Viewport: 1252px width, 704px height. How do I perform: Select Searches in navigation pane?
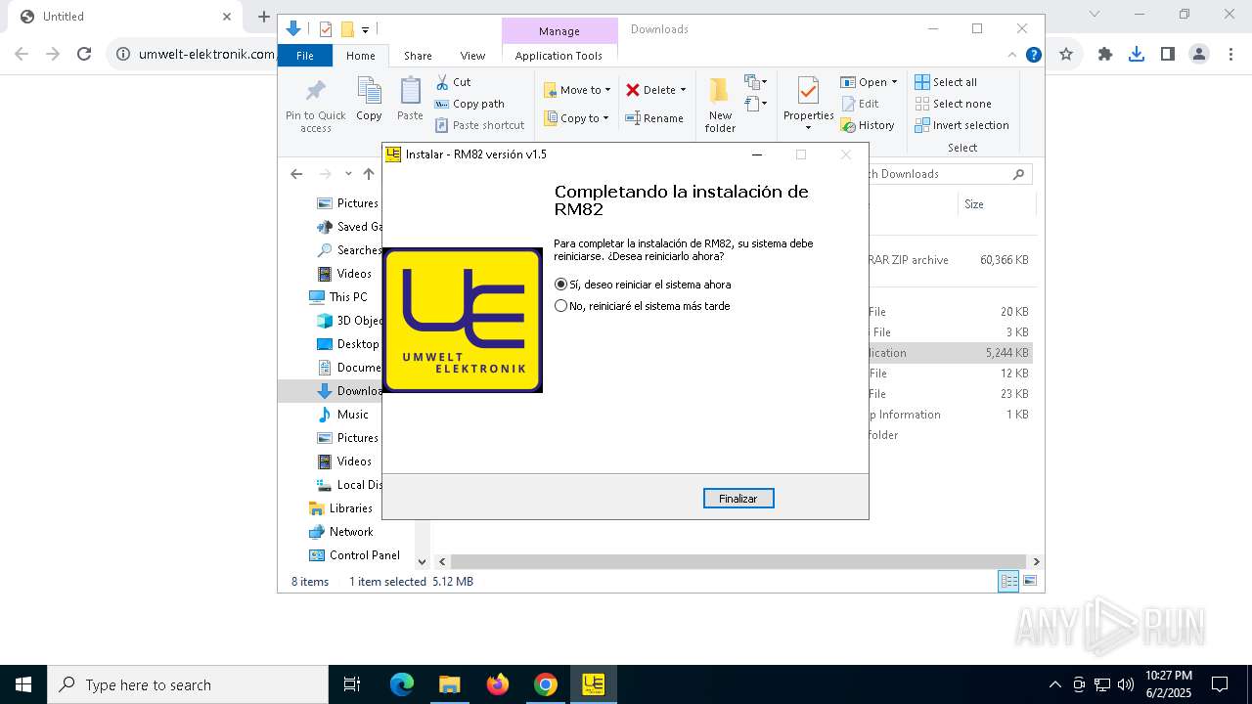pos(348,250)
